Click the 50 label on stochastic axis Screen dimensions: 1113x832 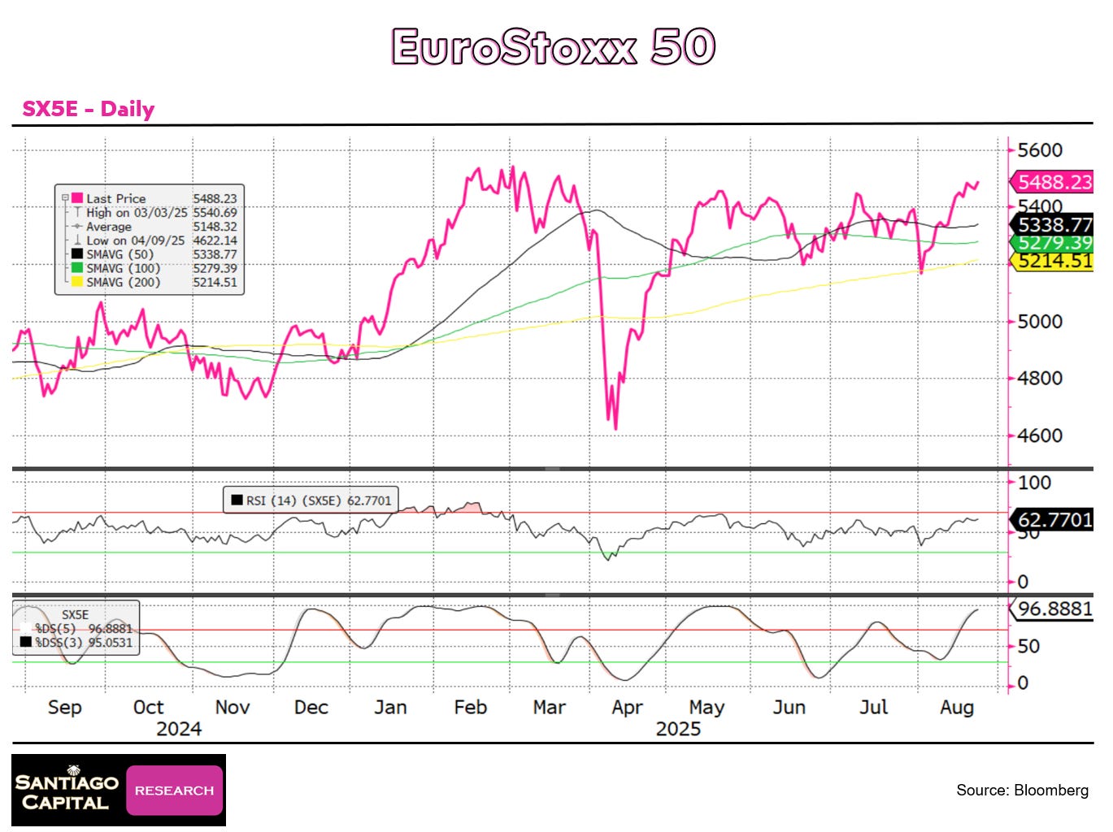pos(1028,646)
